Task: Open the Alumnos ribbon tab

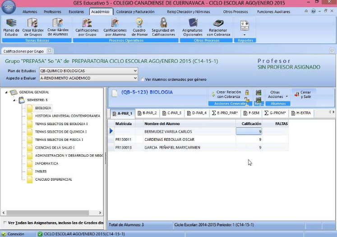Action: pos(30,12)
